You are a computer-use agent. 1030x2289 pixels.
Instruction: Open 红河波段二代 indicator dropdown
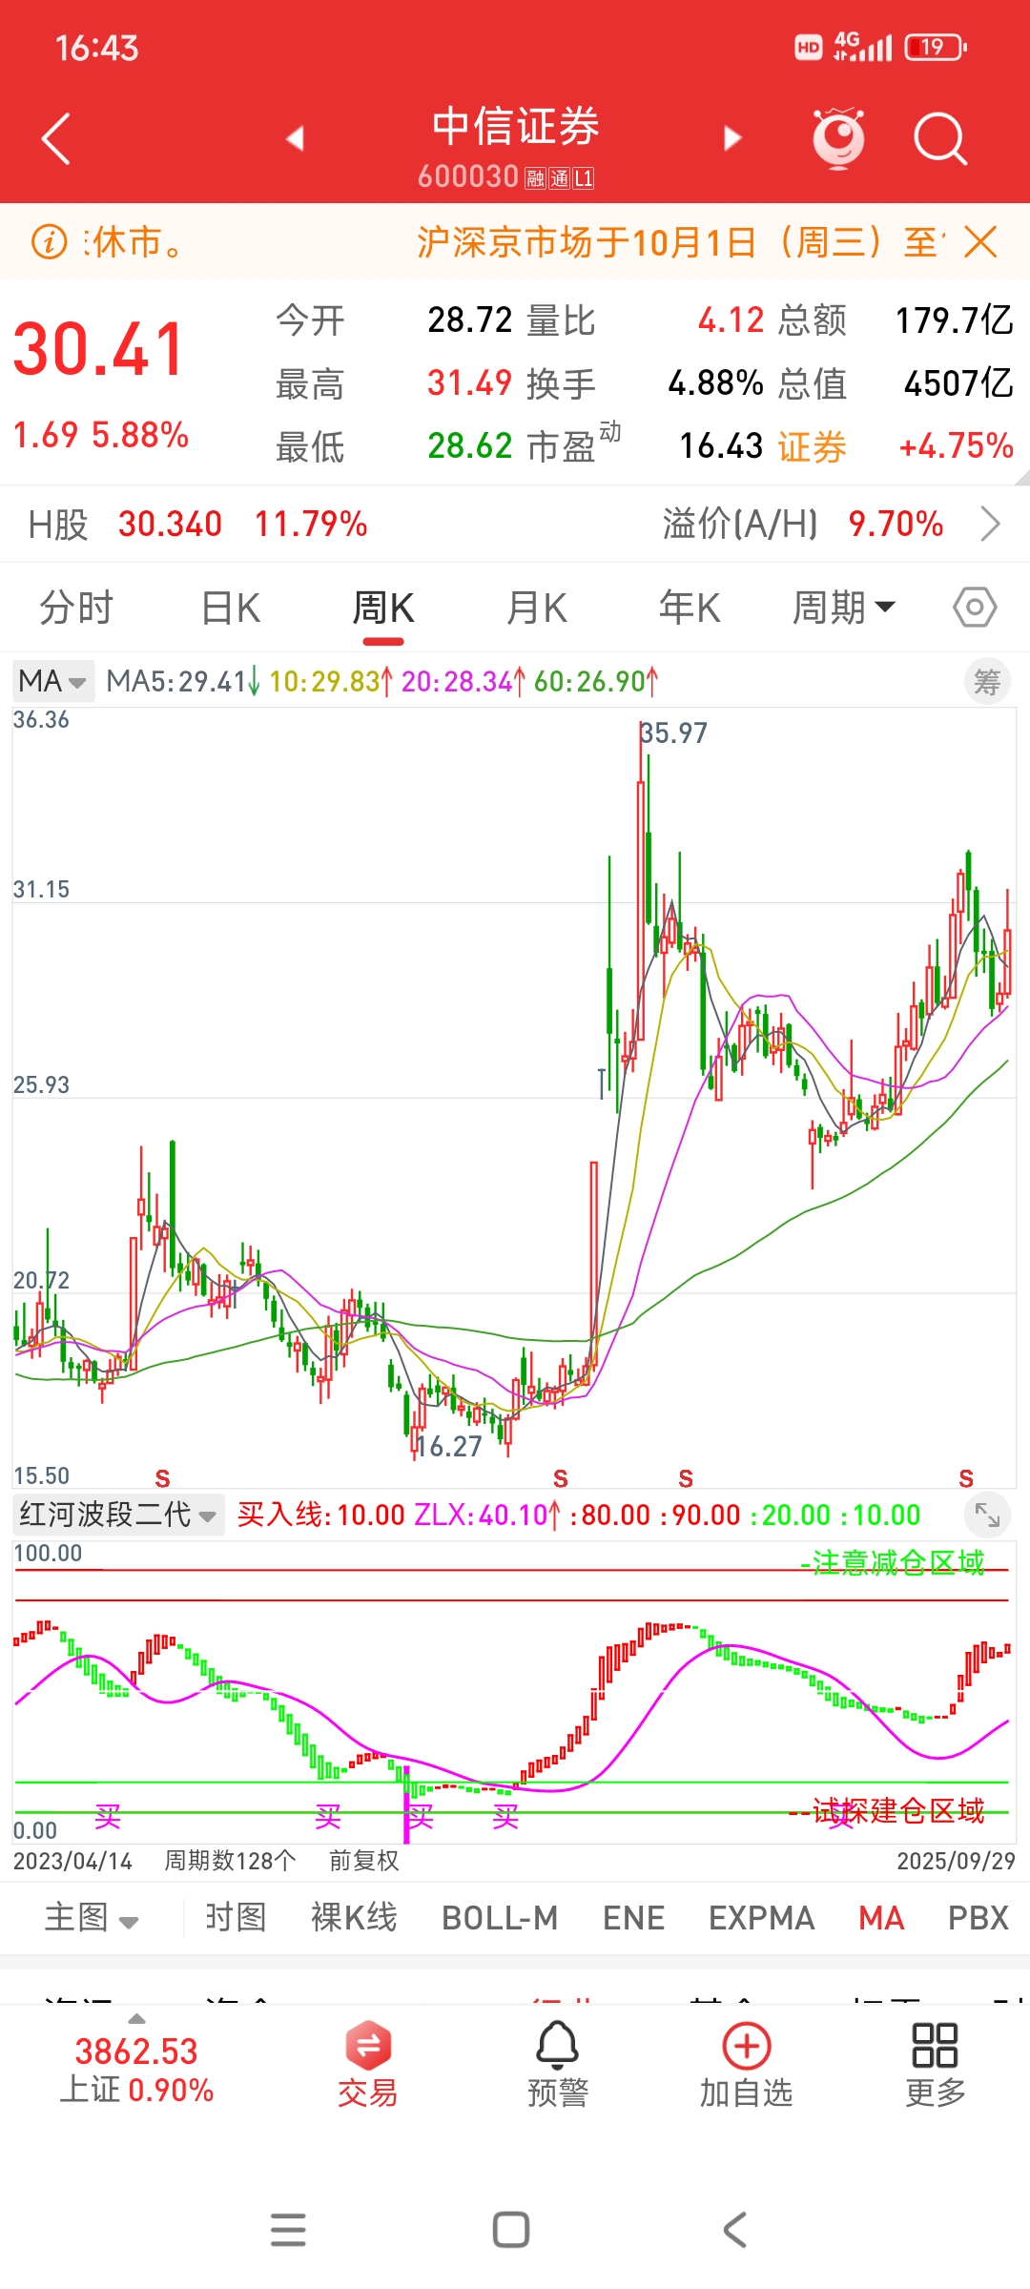119,1515
